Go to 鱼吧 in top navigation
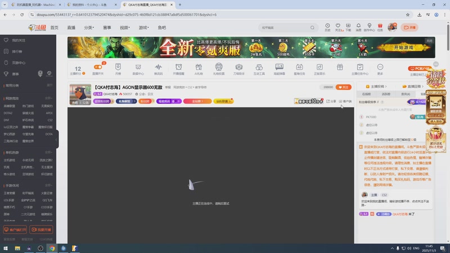The width and height of the screenshot is (450, 253). 162,28
